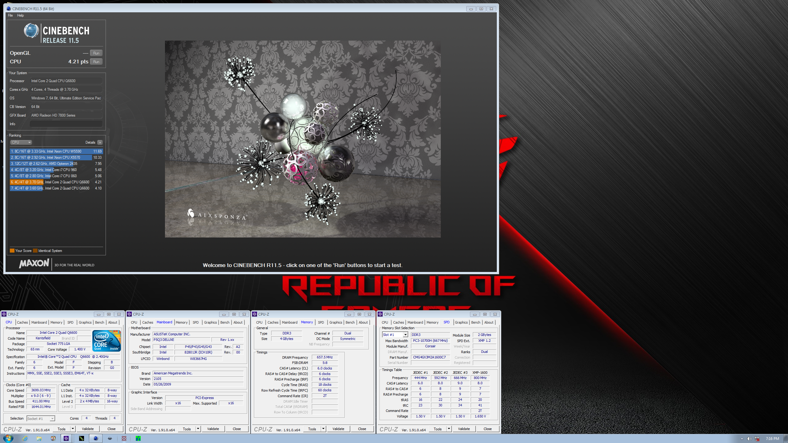Click Close button in CPU-Z SPD window

(x=488, y=429)
